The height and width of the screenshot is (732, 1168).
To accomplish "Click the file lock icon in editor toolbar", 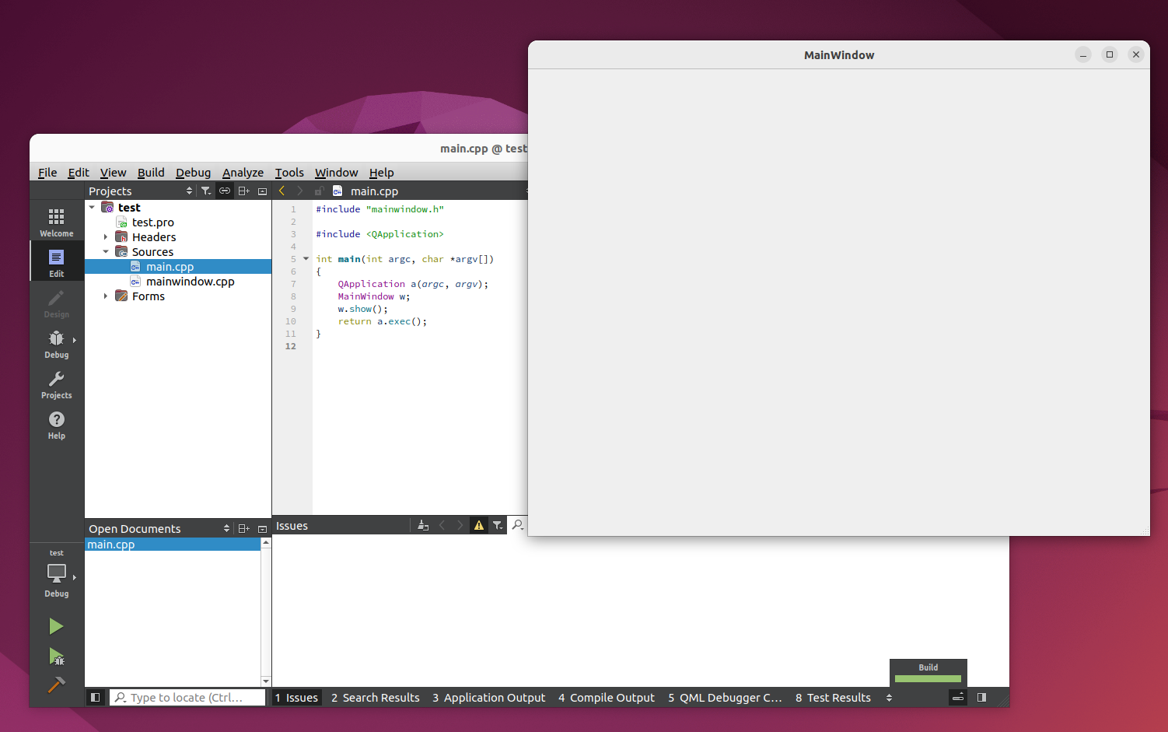I will pos(319,191).
